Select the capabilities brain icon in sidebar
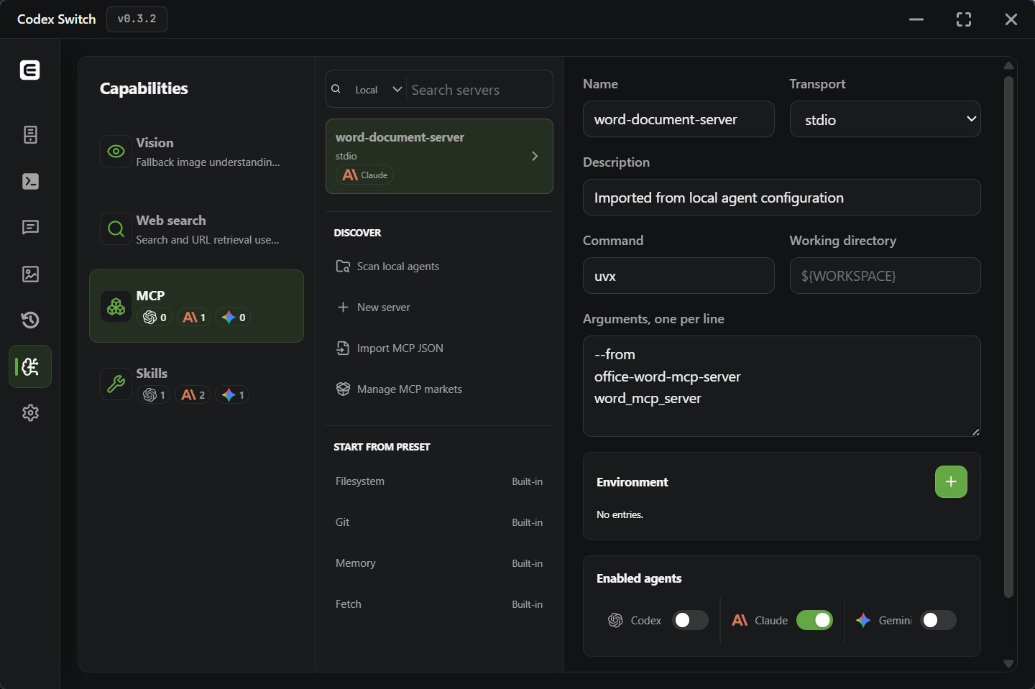Image resolution: width=1035 pixels, height=689 pixels. (30, 366)
